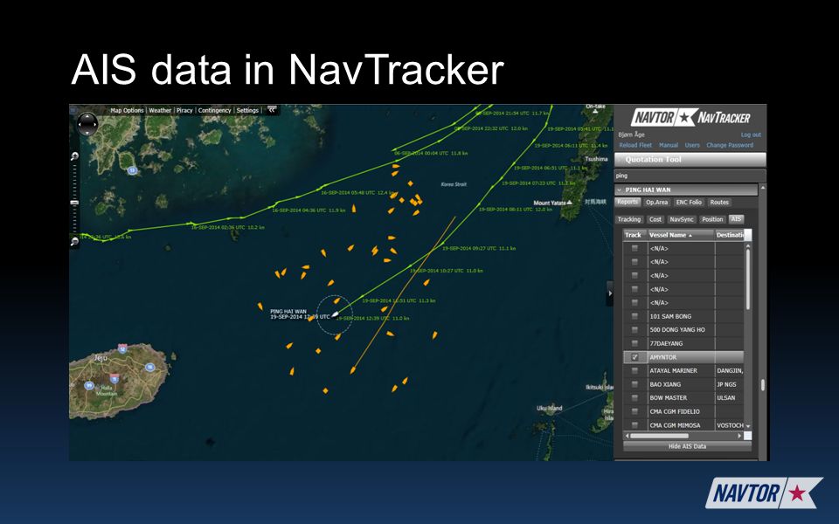Sort by the Vessel Name column header
Screen dimensions: 839x524
(x=681, y=235)
